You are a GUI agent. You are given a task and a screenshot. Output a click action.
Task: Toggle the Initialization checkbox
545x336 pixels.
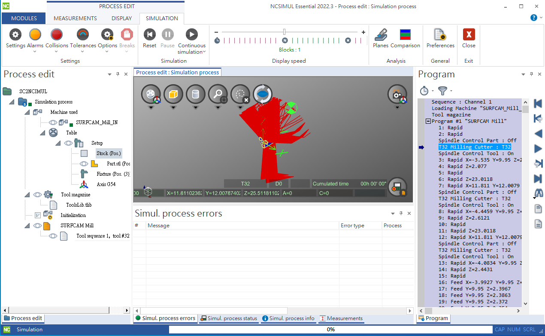[38, 215]
